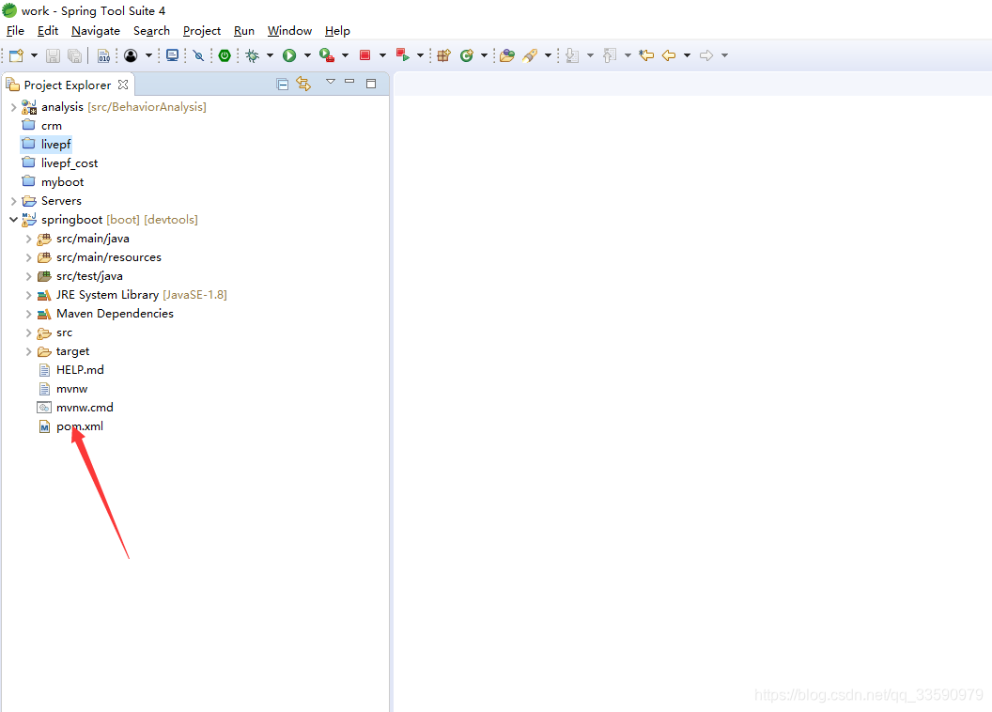The width and height of the screenshot is (992, 712).
Task: Expand the Maven Dependencies node
Action: point(28,315)
